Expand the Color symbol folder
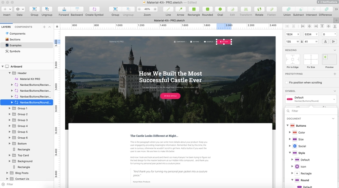Screen dimensions: 339x188 coord(290,132)
